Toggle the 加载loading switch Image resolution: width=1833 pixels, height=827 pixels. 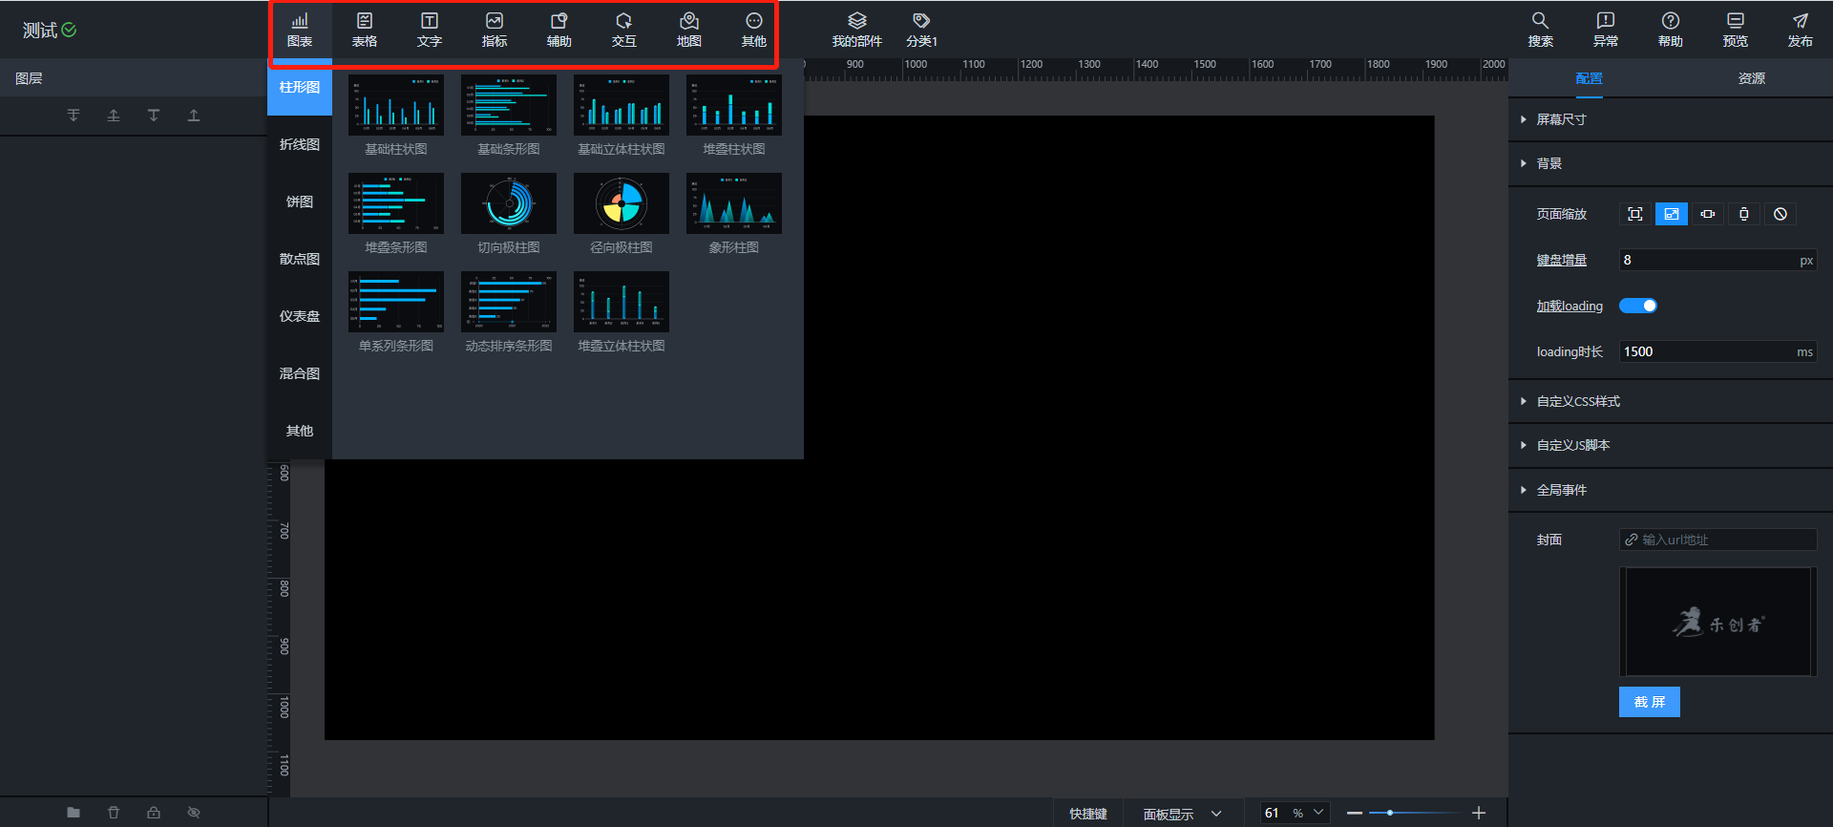click(x=1638, y=306)
